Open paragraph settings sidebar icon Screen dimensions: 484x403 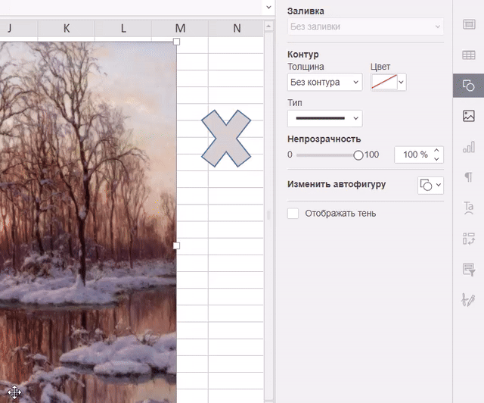point(469,177)
